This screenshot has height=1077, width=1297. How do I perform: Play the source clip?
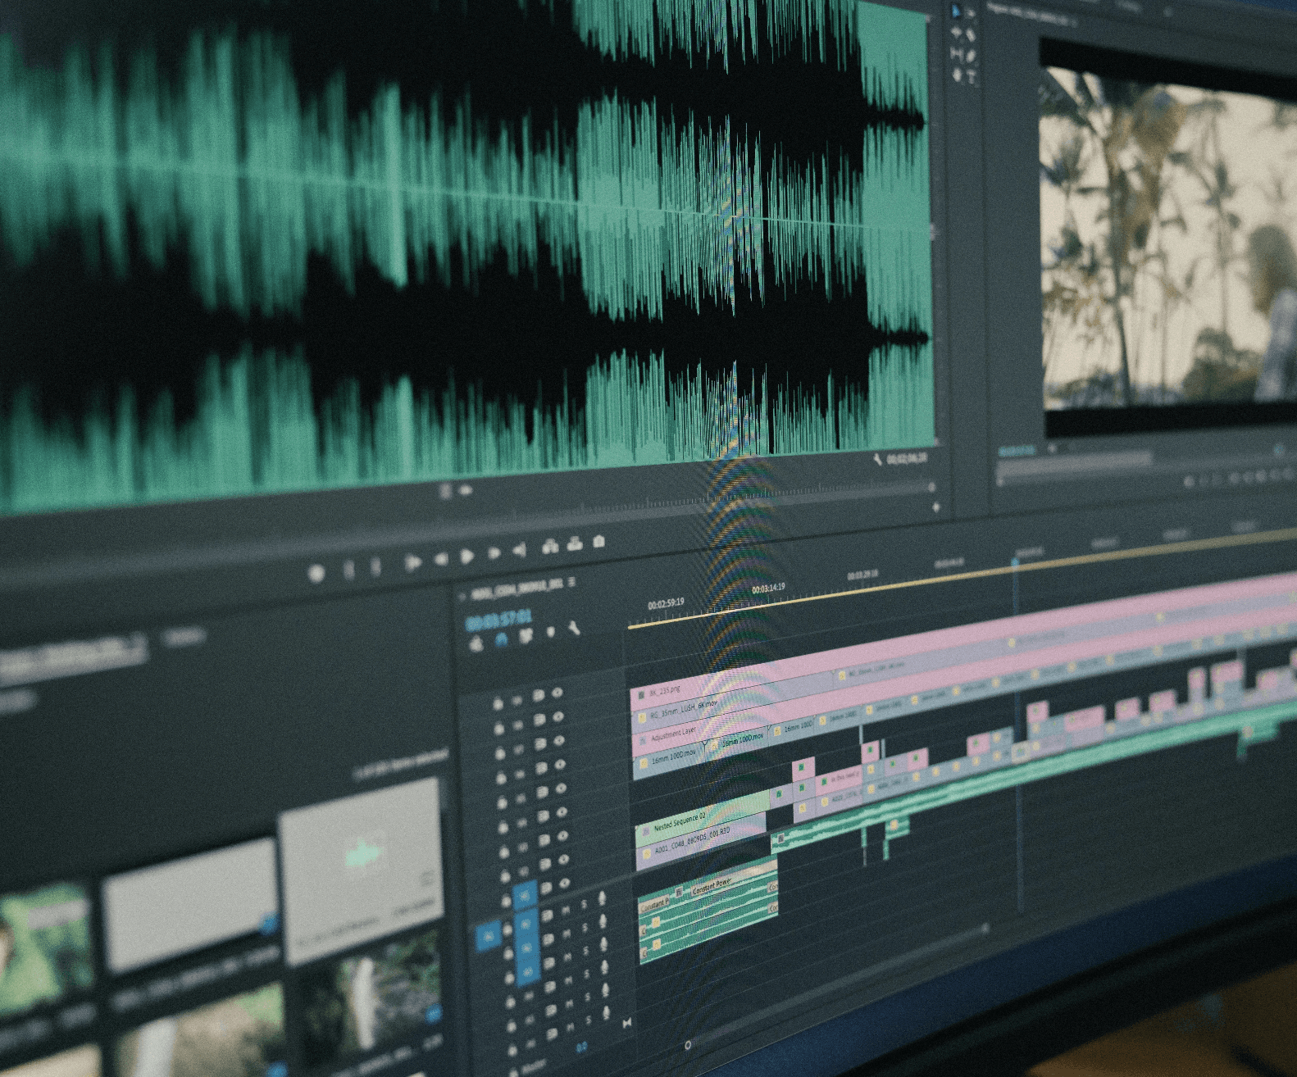coord(467,557)
